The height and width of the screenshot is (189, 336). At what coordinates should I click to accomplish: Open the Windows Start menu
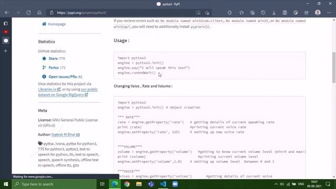coord(6,184)
